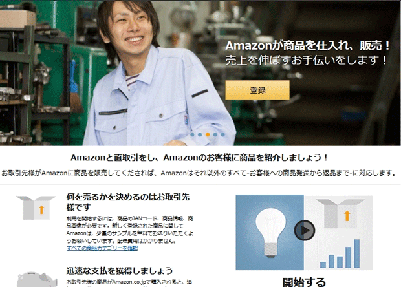Viewport: 401px width, 287px height.
Task: Select the second carousel dot
Action: click(x=200, y=134)
